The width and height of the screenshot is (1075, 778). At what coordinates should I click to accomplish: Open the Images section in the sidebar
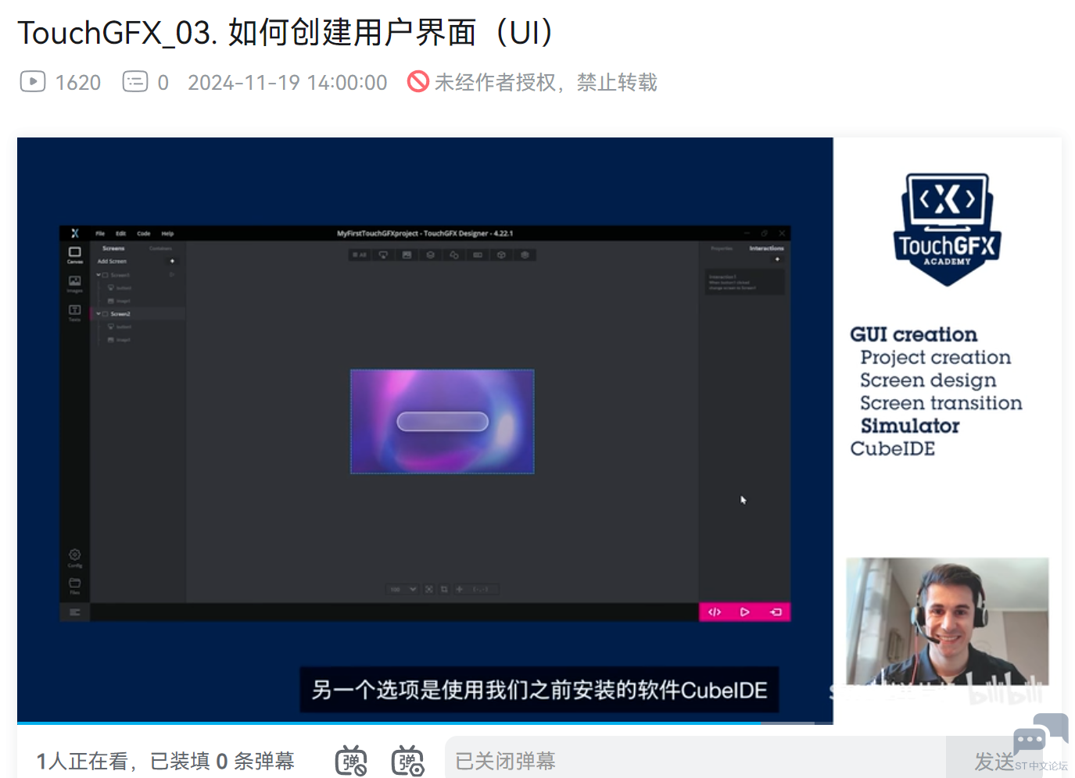click(x=74, y=283)
